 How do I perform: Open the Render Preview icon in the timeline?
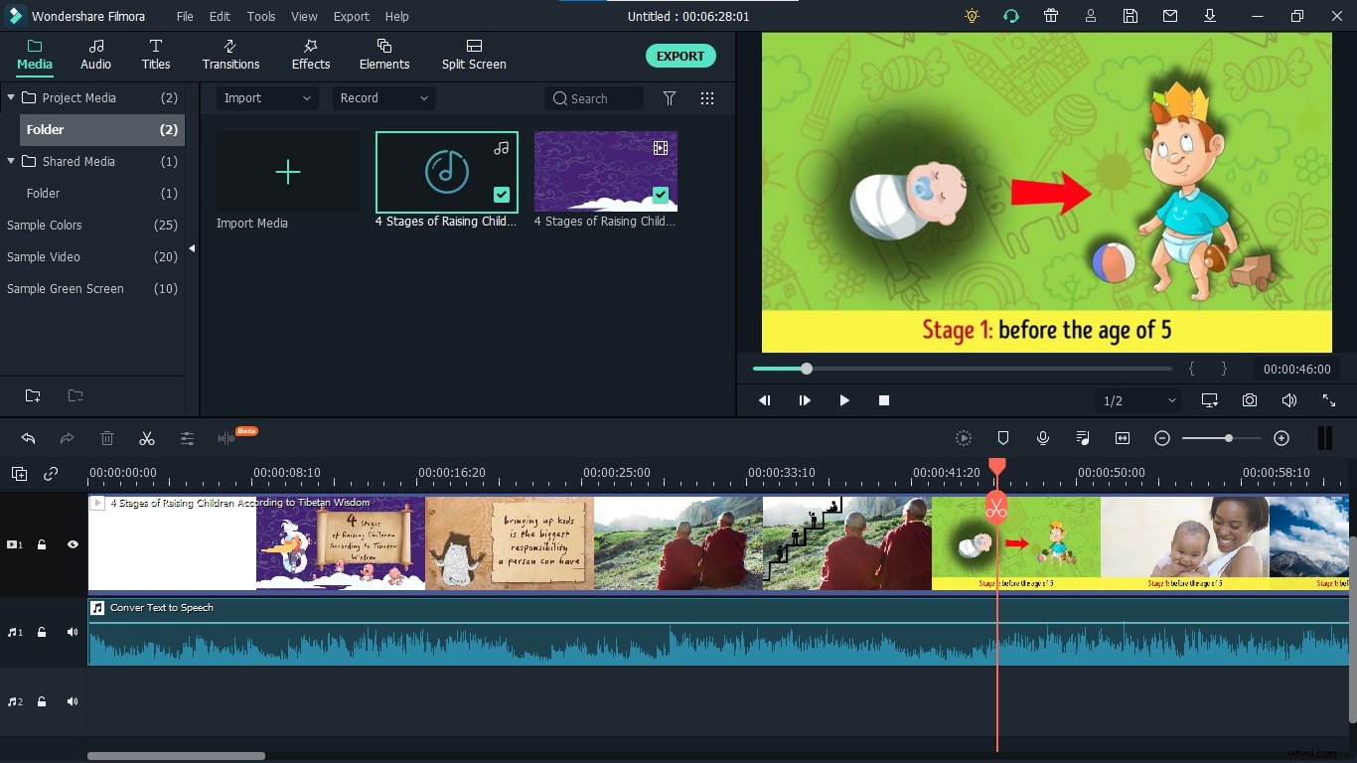pos(964,438)
